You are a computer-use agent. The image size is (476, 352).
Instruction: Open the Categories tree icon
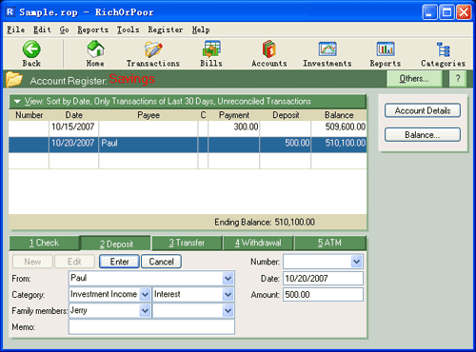(443, 49)
